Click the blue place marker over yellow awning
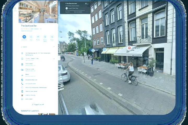Viewport: 188px width, 125px height. pos(104,49)
